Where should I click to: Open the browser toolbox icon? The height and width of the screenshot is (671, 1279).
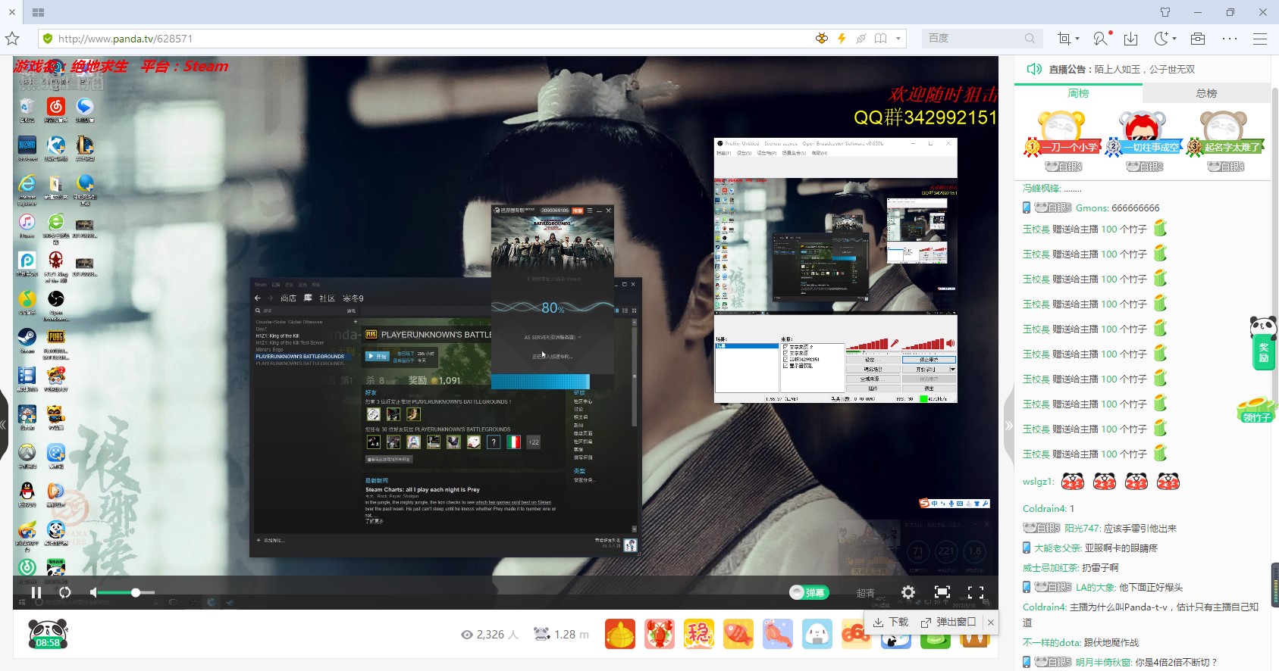click(1198, 38)
